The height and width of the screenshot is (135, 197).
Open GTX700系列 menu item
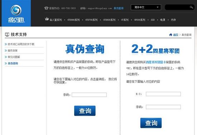point(91,20)
